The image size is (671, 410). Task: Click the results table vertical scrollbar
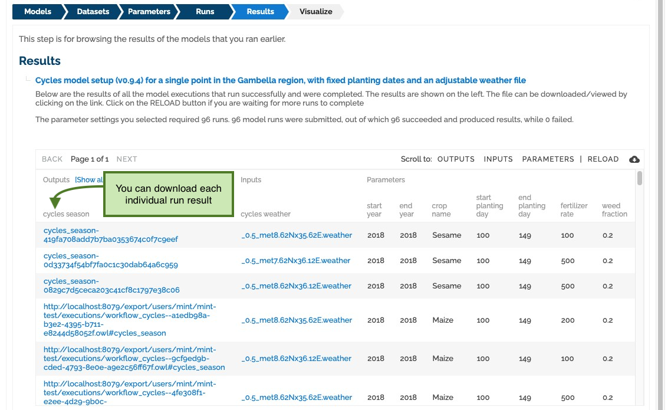click(x=639, y=178)
